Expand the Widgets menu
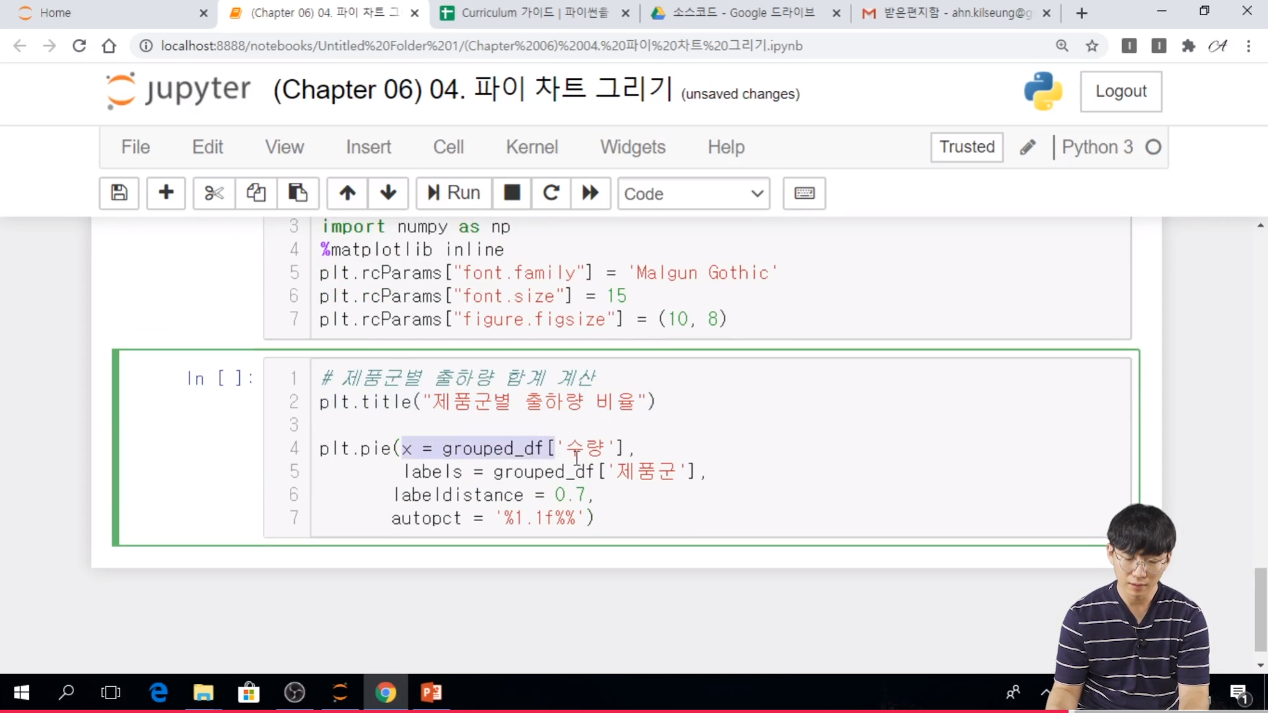 click(632, 147)
